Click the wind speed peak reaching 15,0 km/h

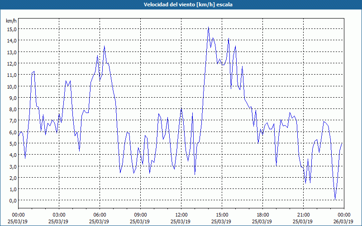coord(208,27)
